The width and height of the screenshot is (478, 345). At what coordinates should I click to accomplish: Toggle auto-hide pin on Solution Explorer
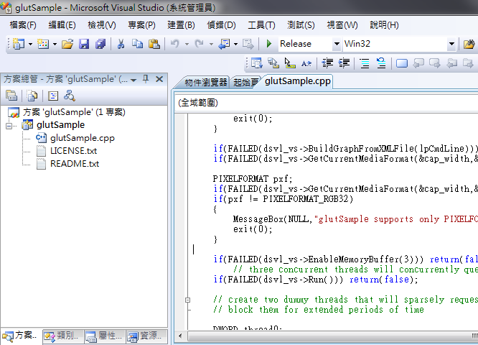146,79
